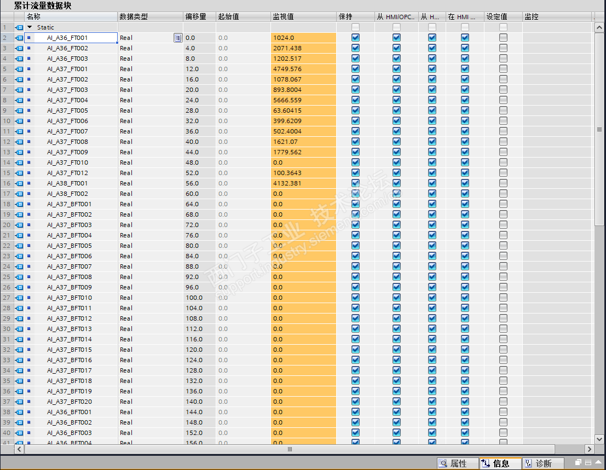
Task: Click the 名称 column header
Action: point(71,16)
